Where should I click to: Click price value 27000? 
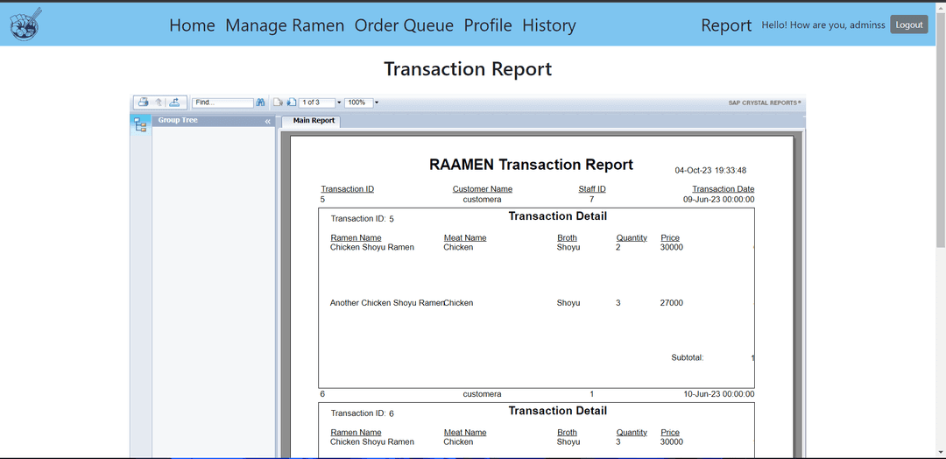click(x=672, y=303)
